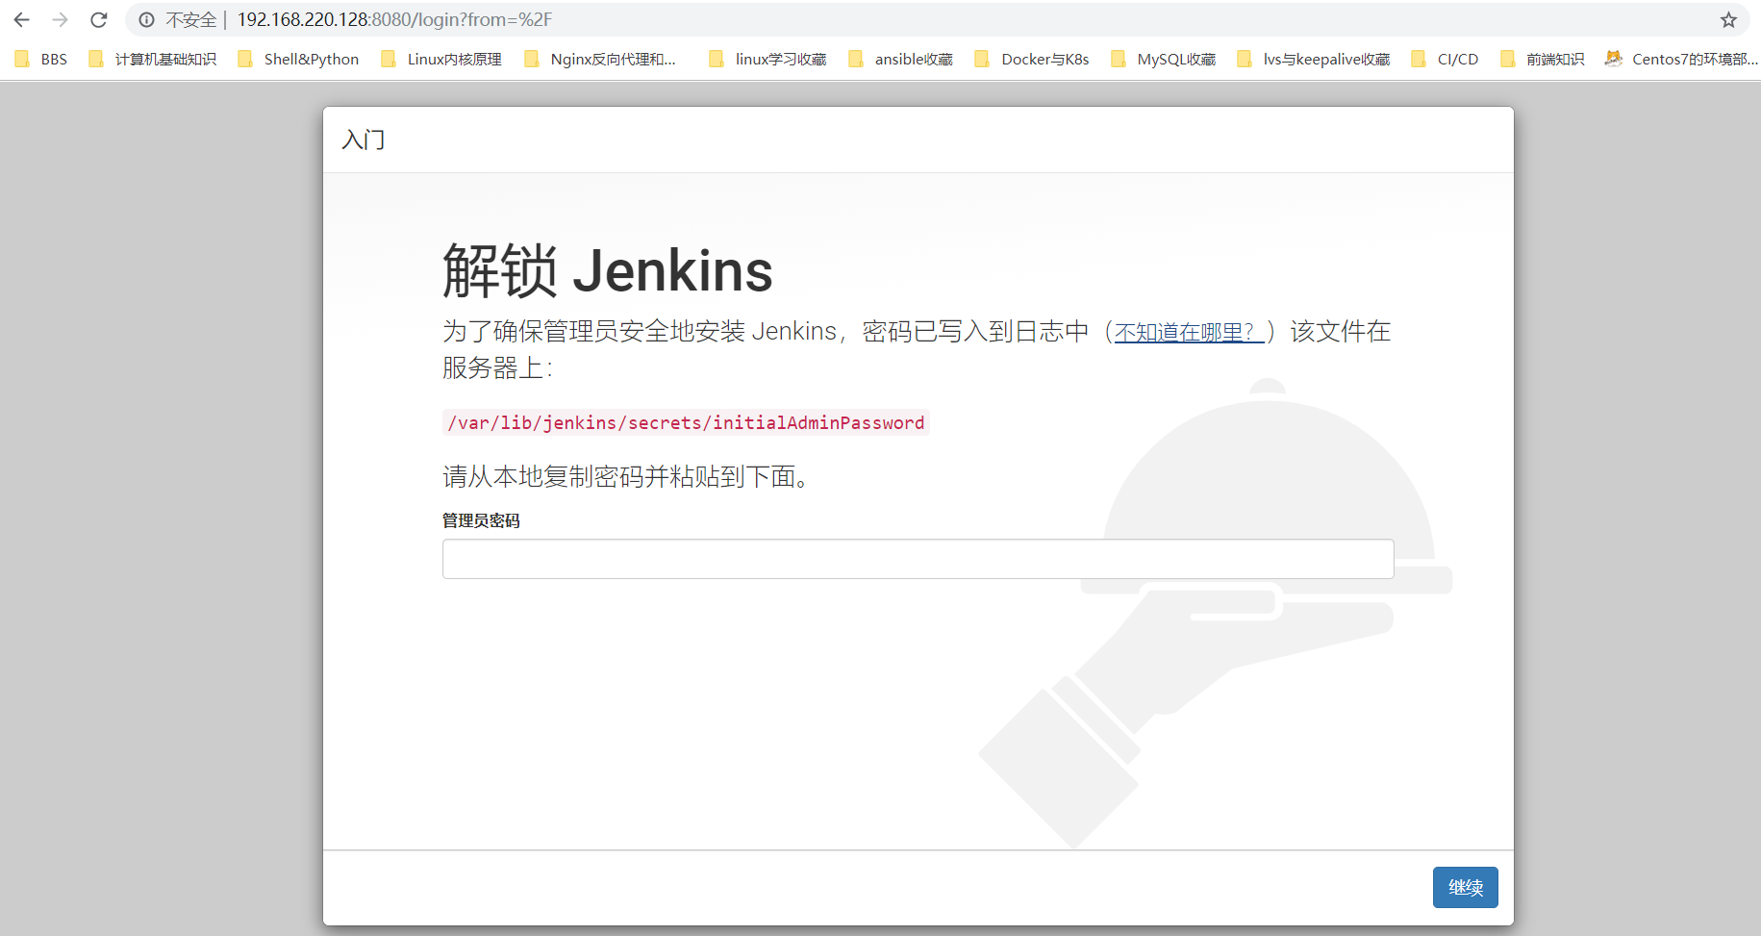Click into the 管理员密码 input field

(918, 559)
